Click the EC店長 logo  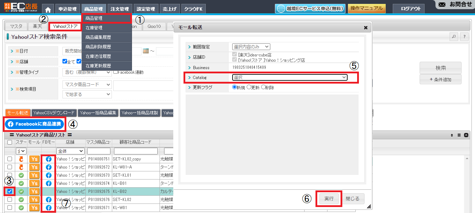(20, 7)
